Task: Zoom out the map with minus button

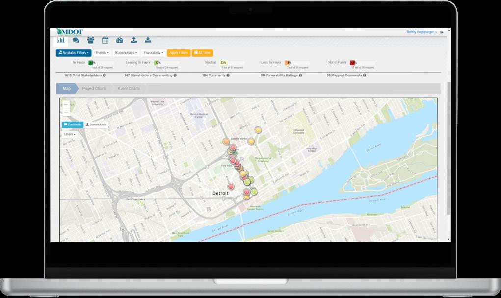Action: (66, 112)
